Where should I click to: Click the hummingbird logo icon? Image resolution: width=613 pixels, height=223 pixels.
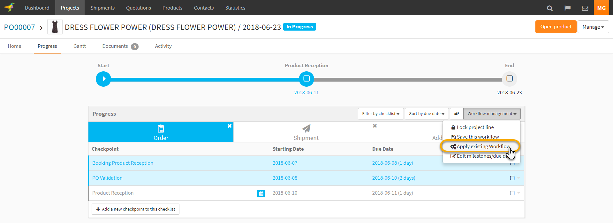[x=10, y=7]
